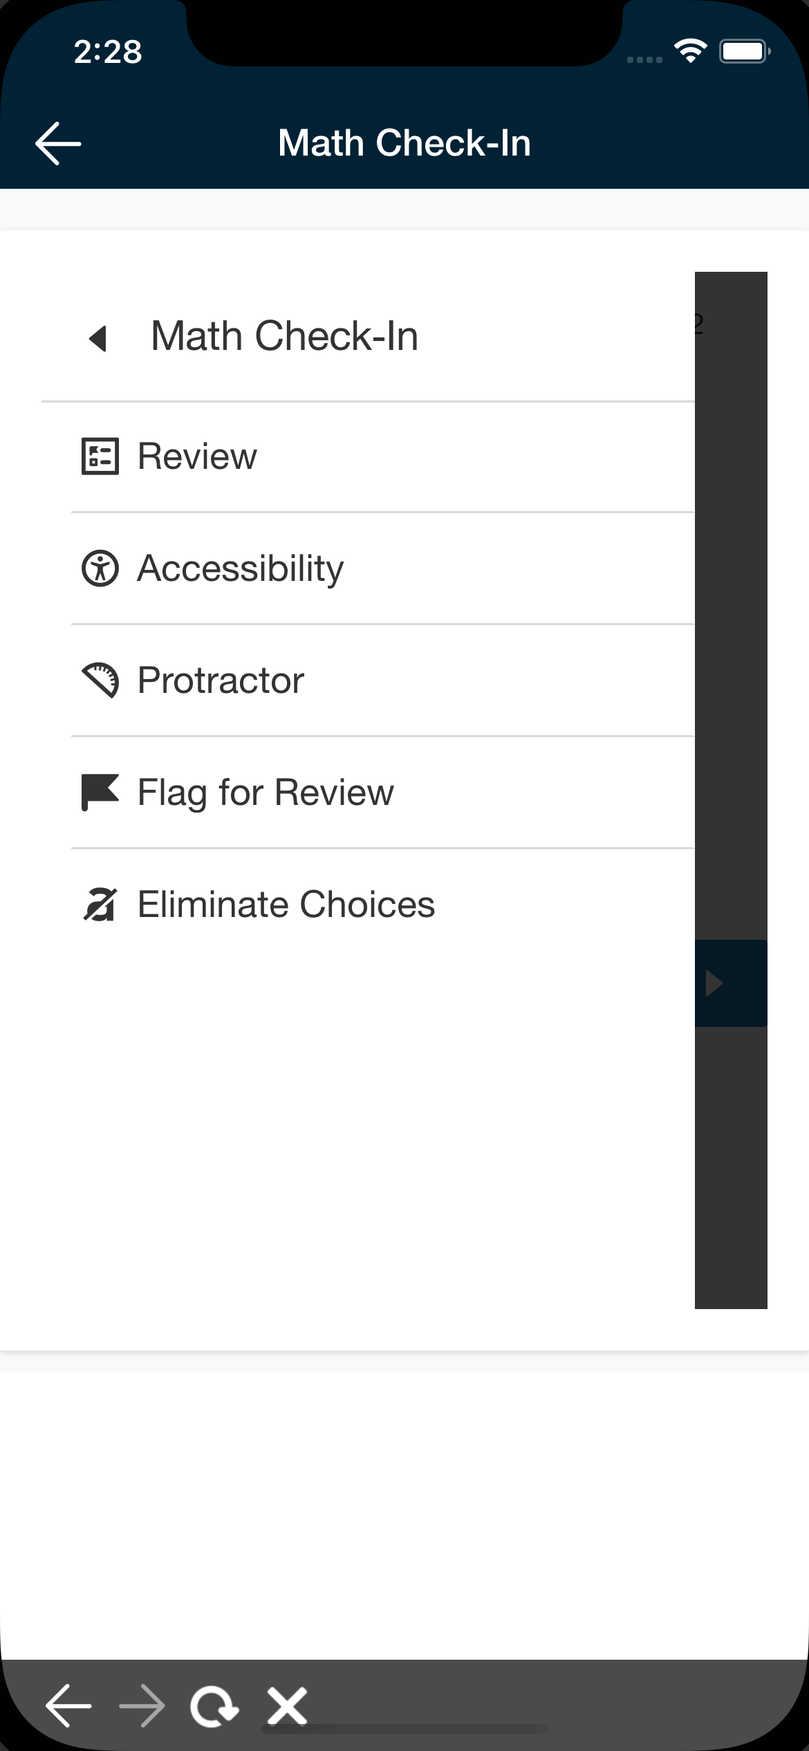The width and height of the screenshot is (809, 1751).
Task: Click the Math Check-In header title
Action: 404,143
